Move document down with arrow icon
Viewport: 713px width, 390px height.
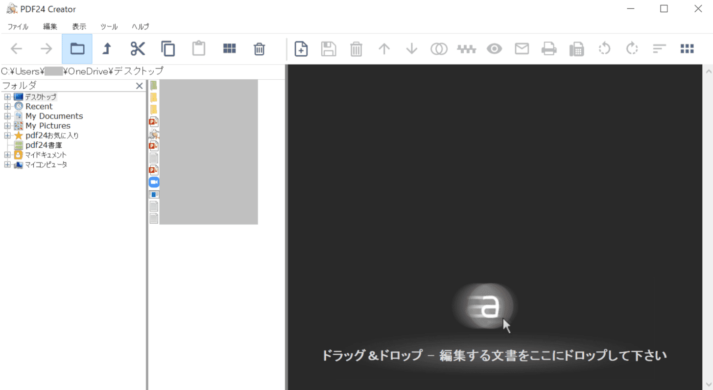click(x=411, y=48)
